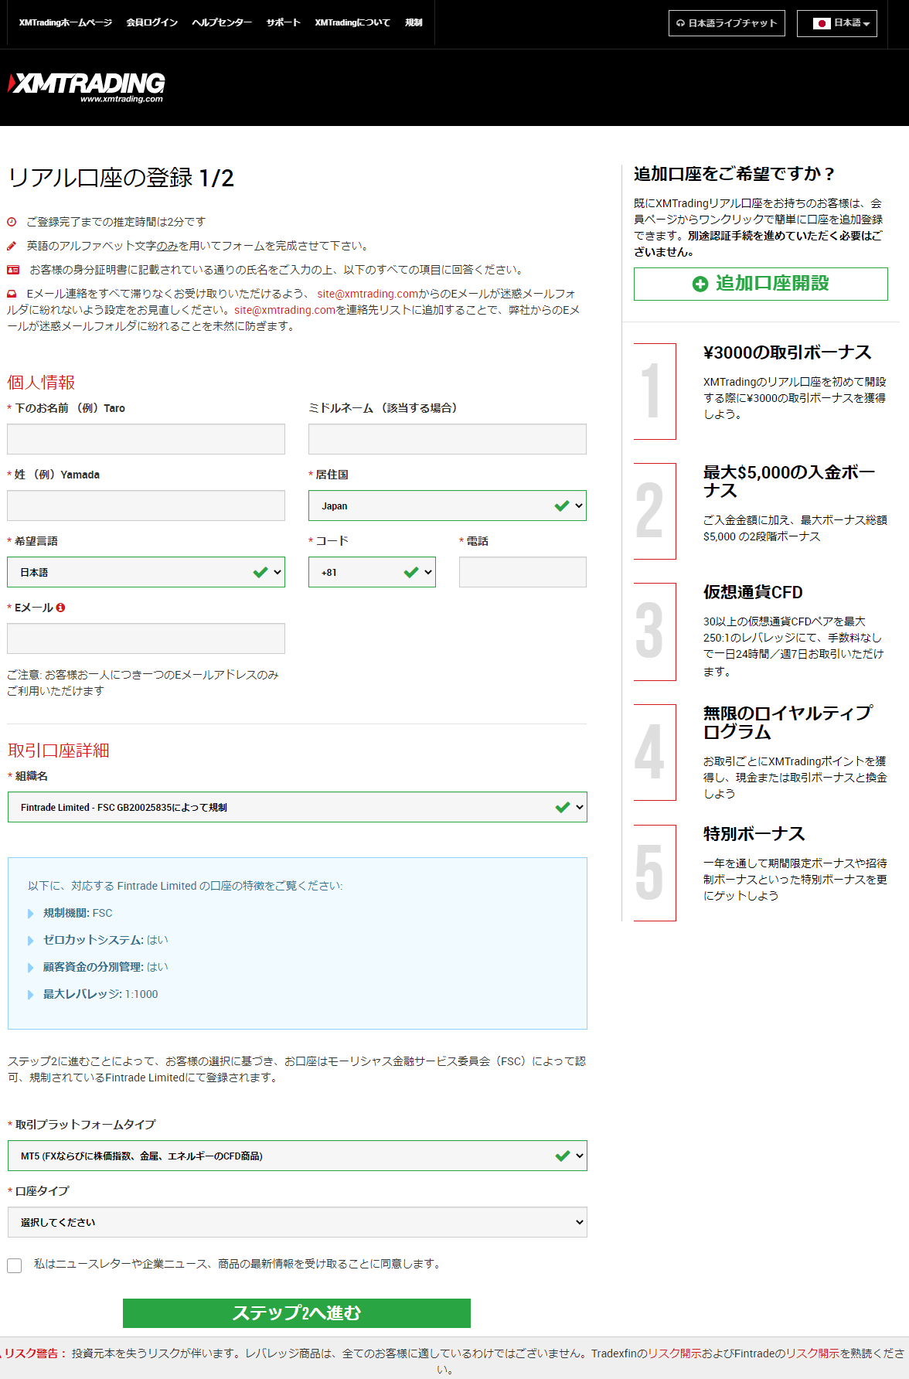Click the 特別ボーナス heading
Image resolution: width=909 pixels, height=1379 pixels.
[754, 834]
